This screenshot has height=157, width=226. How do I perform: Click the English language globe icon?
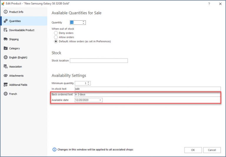pyautogui.click(x=6, y=58)
